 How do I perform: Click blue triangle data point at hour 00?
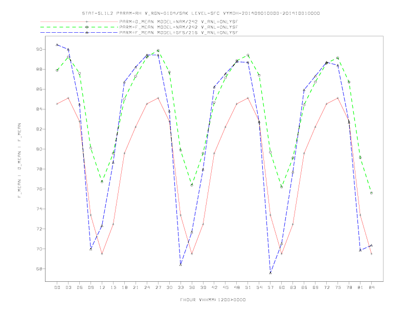[57, 44]
